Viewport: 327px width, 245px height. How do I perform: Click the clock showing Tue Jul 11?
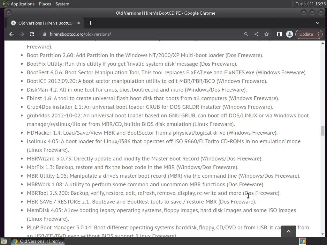pyautogui.click(x=310, y=4)
